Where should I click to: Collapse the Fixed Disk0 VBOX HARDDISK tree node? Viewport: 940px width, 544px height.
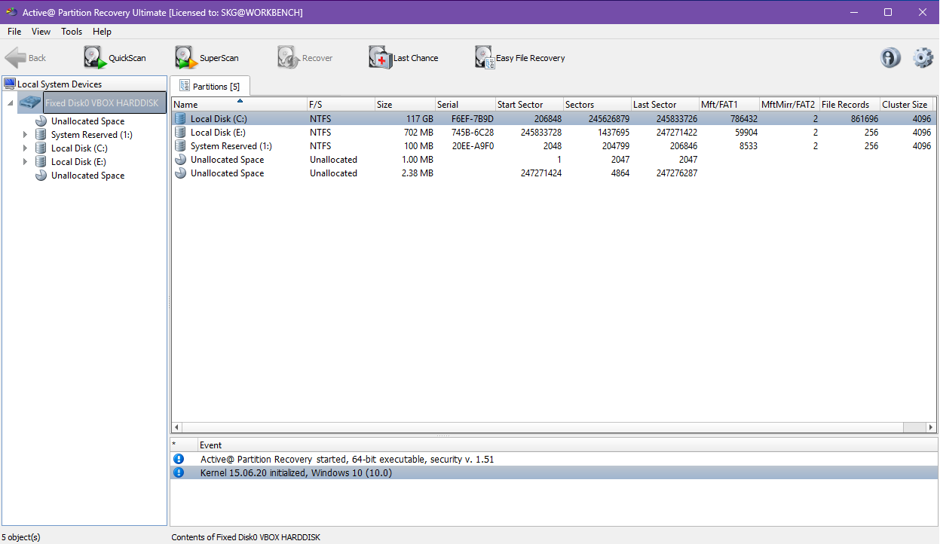11,102
